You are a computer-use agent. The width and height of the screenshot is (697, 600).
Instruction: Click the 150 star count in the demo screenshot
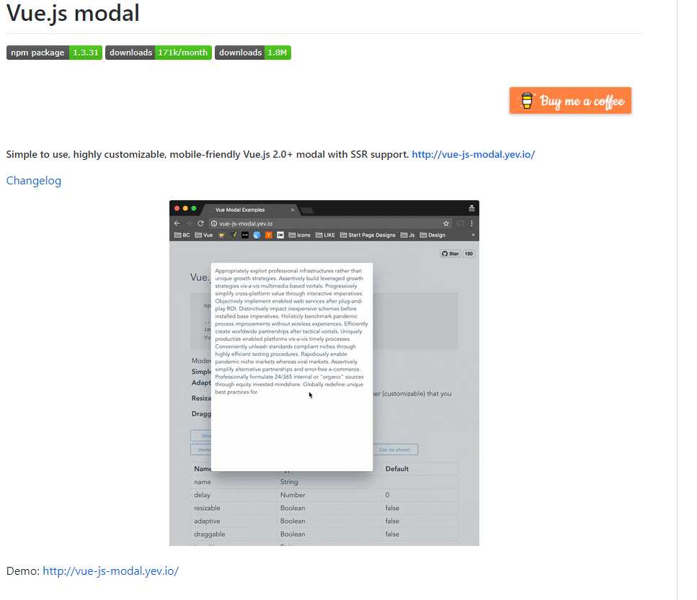click(x=469, y=254)
